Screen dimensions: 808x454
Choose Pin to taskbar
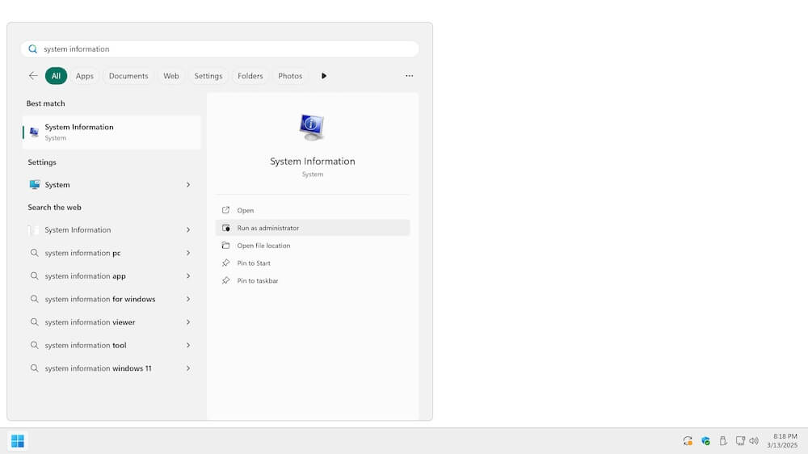point(312,280)
